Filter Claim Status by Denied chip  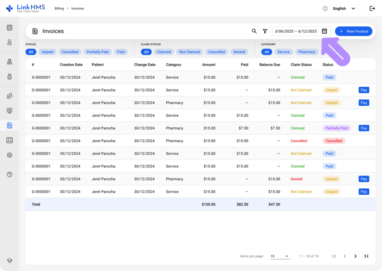[x=239, y=52]
